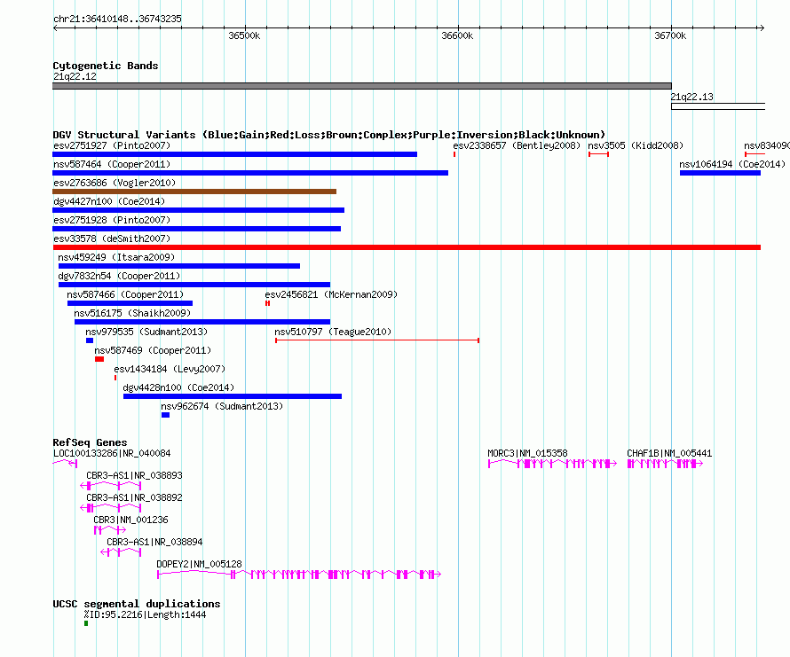Viewport: 790px width, 657px height.
Task: Click the dgv4428n100 (Coe2014) text label
Action: click(178, 387)
